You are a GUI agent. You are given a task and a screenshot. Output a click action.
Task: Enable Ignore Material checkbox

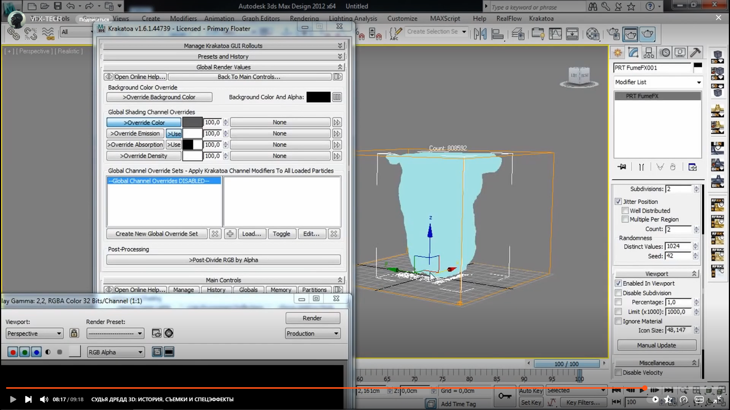point(618,321)
